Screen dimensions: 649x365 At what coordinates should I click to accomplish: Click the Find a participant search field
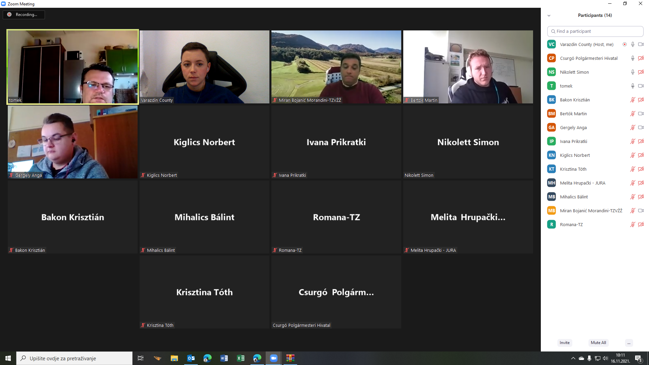[595, 31]
